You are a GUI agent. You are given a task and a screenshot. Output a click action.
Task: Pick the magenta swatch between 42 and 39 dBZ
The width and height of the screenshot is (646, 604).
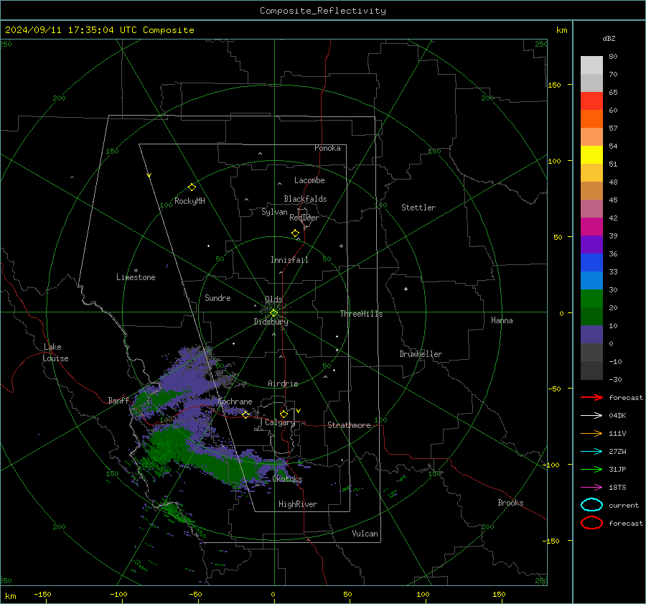click(x=591, y=227)
